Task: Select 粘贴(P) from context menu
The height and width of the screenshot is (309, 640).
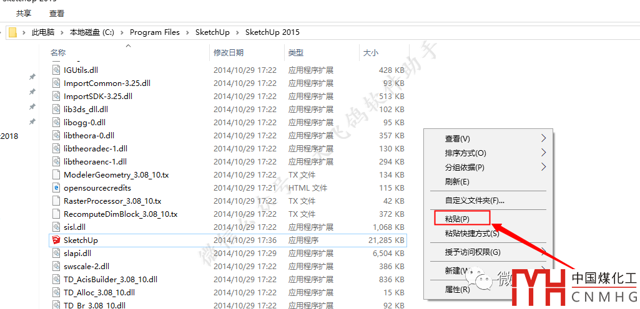Action: click(x=457, y=219)
